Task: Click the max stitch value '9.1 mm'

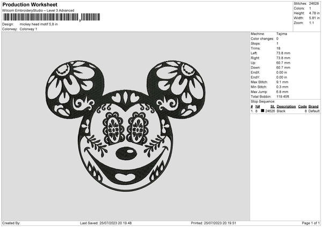Action: [282, 82]
